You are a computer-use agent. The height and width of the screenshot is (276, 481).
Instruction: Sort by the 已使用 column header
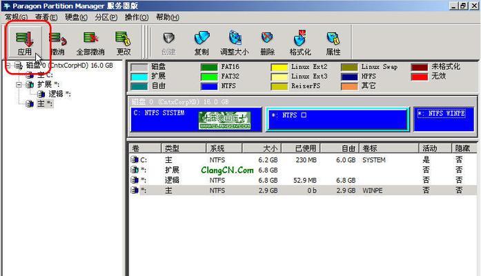click(x=301, y=148)
